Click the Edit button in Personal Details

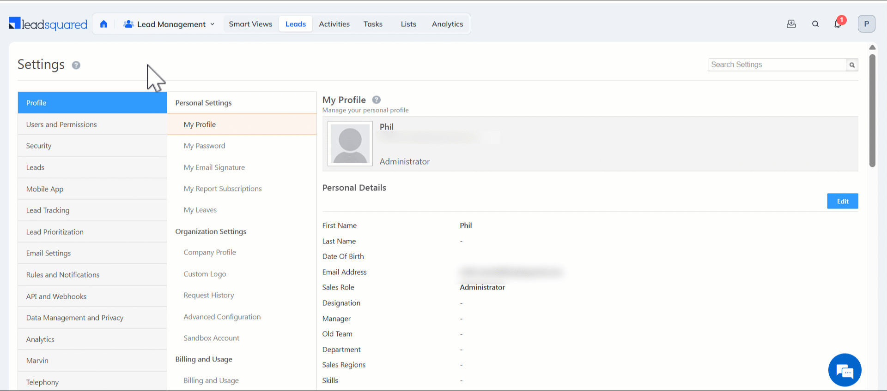[x=842, y=201]
